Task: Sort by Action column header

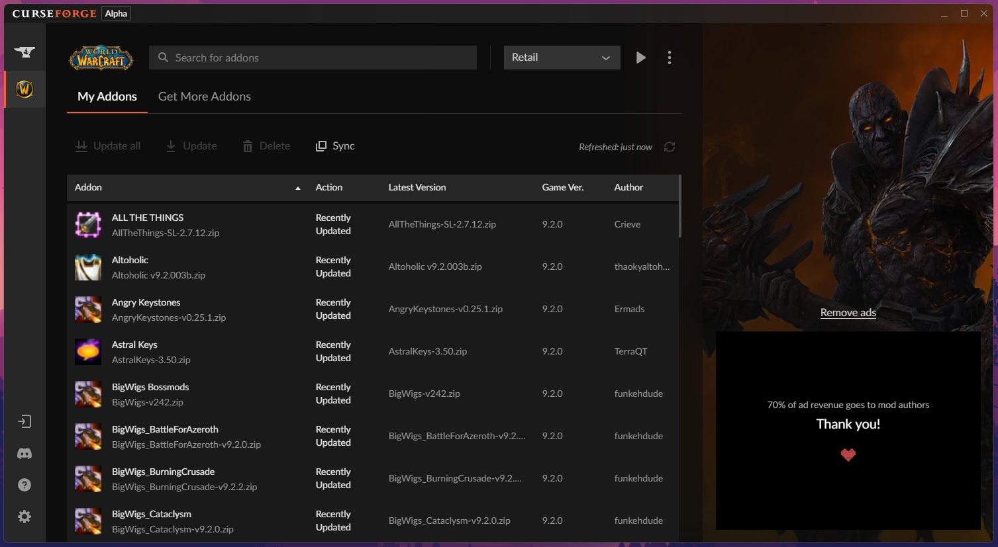Action: tap(329, 187)
